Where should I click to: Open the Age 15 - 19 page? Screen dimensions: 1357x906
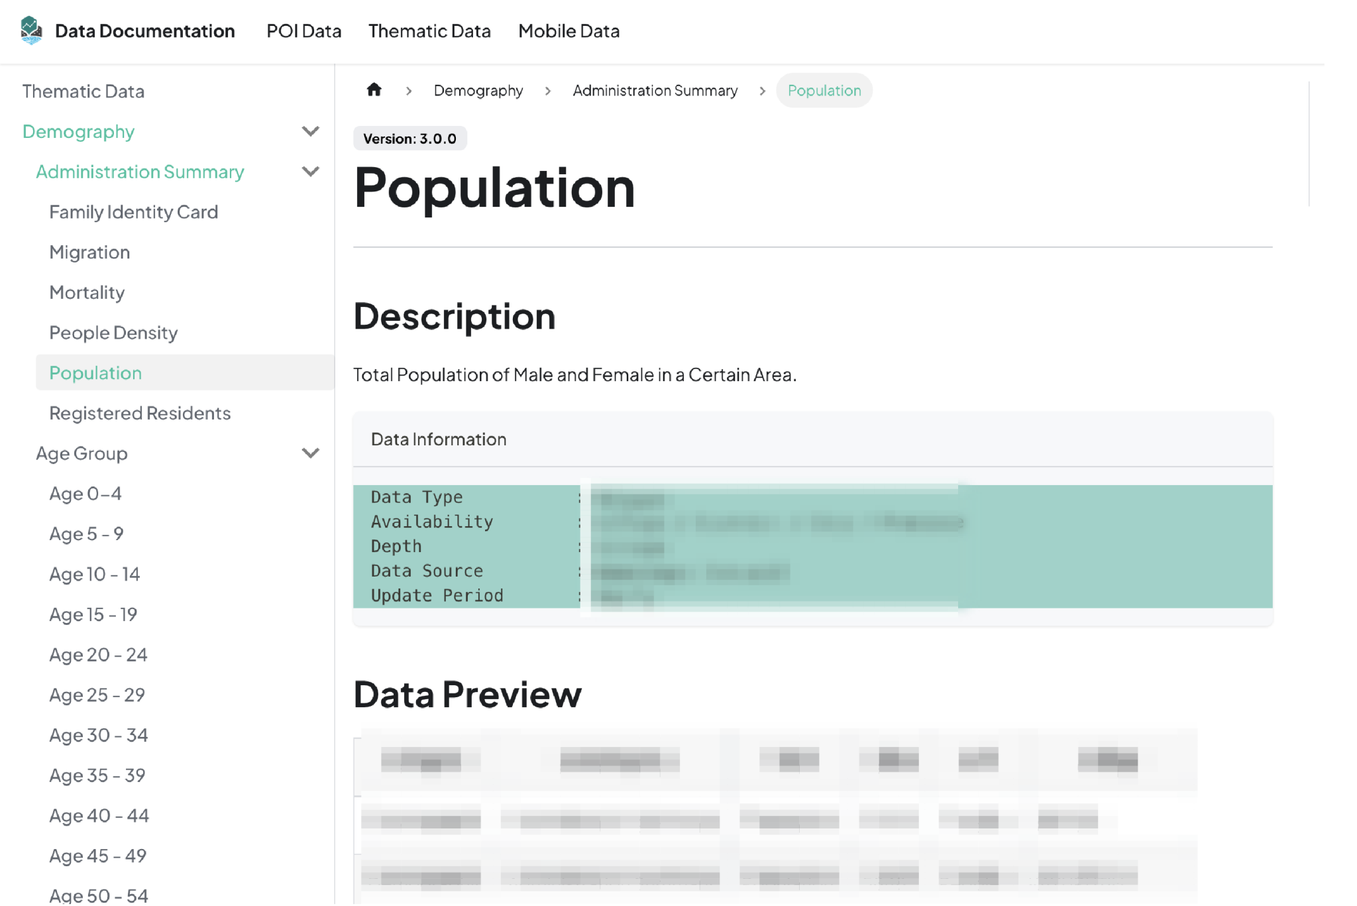click(x=93, y=614)
